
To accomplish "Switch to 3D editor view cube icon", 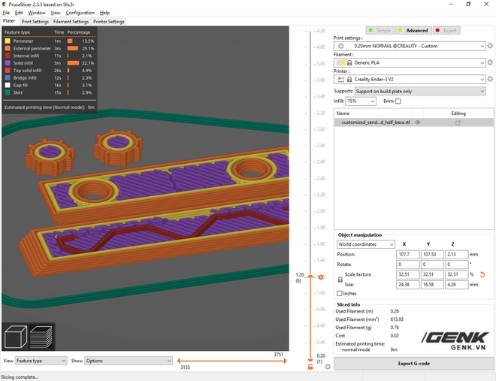I will click(x=15, y=337).
